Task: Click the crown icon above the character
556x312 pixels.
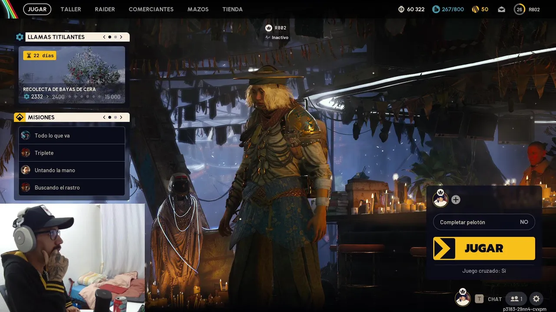Action: pos(268,28)
